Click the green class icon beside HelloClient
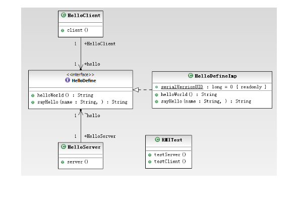The height and width of the screenshot is (204, 296). click(x=64, y=15)
